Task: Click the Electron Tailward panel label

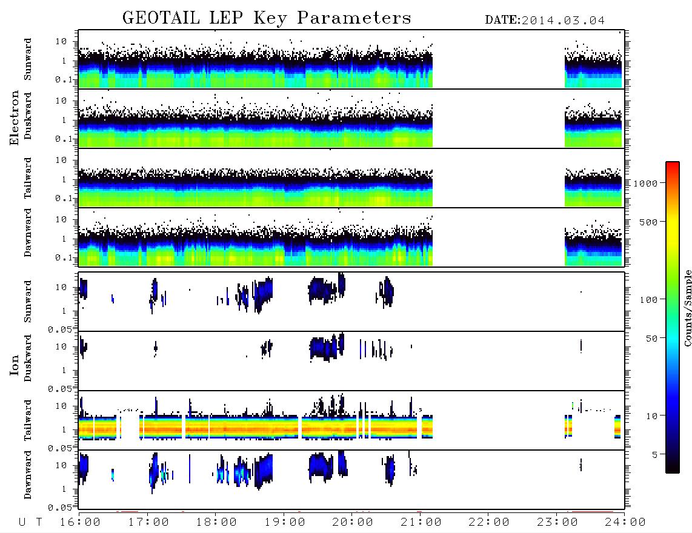Action: click(x=28, y=177)
